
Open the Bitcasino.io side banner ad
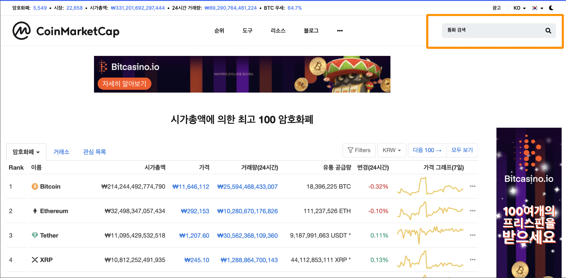click(529, 203)
